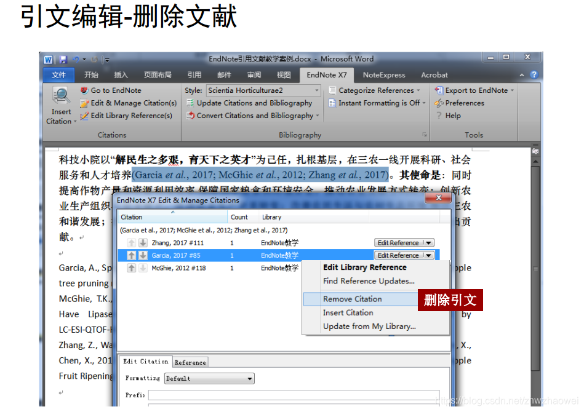Select the EndNote X7 ribbon tab
Screen dimensions: 584x412
tap(327, 75)
